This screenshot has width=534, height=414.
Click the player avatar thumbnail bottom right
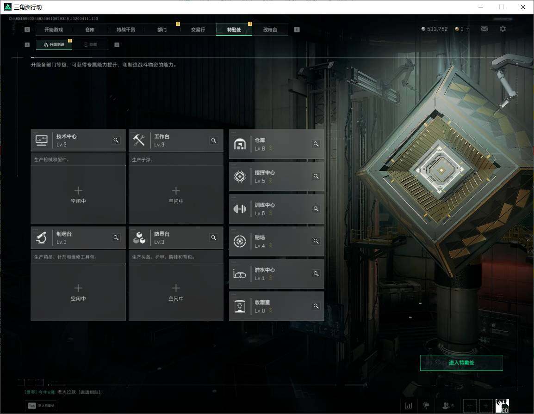click(502, 405)
